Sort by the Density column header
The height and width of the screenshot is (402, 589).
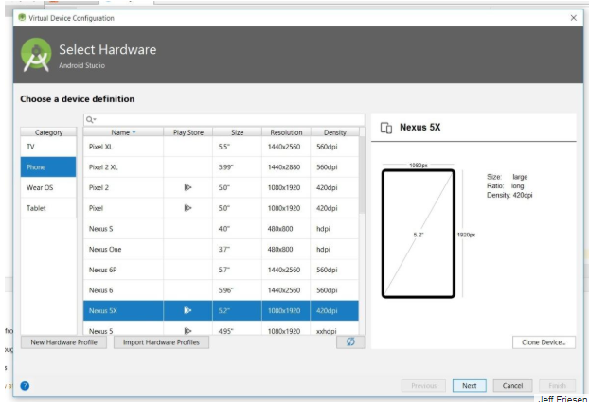pos(334,132)
